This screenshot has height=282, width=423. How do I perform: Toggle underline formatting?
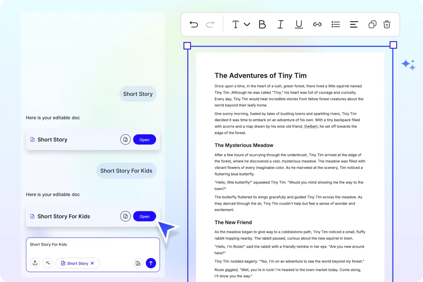tap(299, 24)
